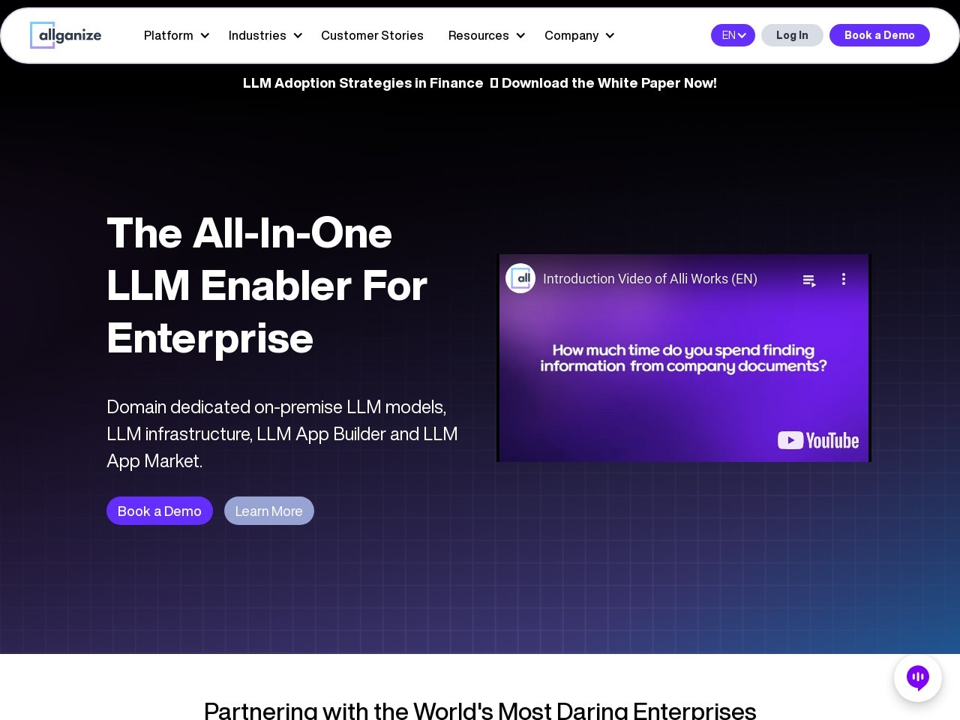Click 'Partnering with the World's Most Daring Enterprises' heading
The height and width of the screenshot is (720, 960).
pos(480,709)
